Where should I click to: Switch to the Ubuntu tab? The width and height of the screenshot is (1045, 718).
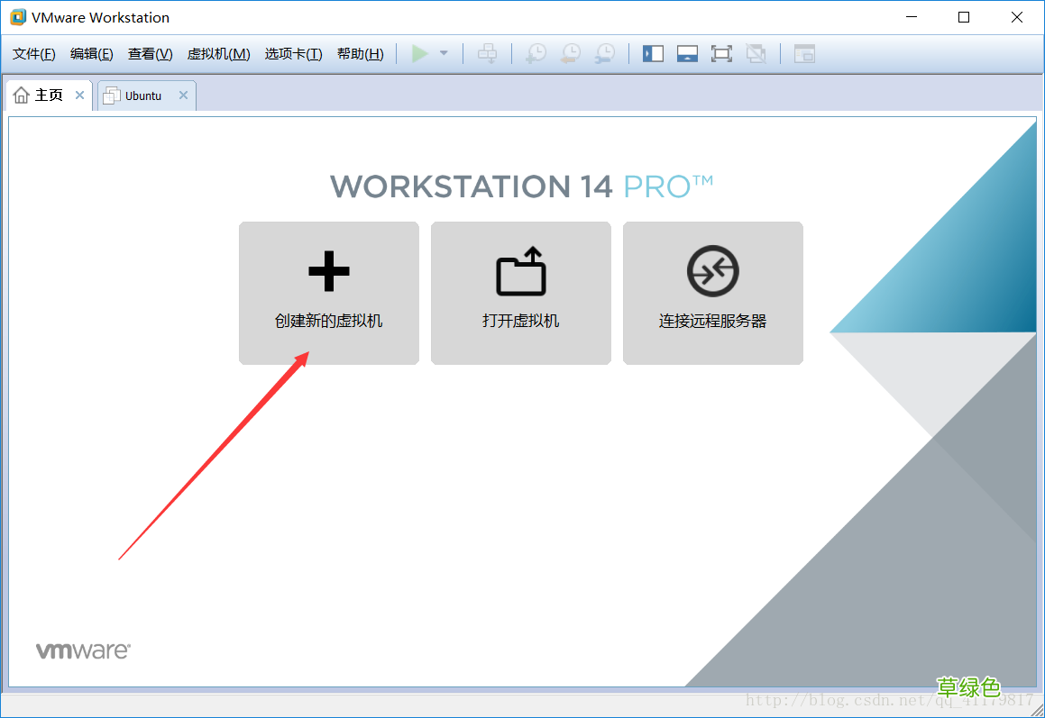tap(142, 95)
